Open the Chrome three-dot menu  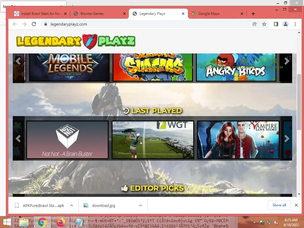pos(295,24)
